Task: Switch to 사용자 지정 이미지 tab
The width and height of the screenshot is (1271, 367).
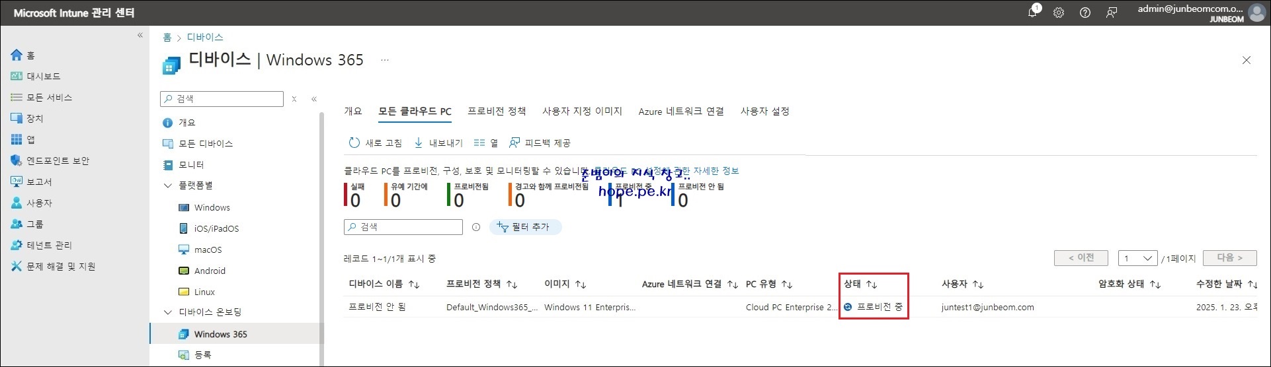Action: 582,112
